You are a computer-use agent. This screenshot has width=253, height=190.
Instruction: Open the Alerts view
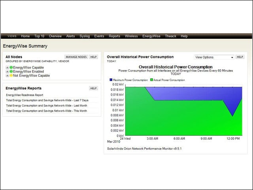pyautogui.click(x=70, y=36)
